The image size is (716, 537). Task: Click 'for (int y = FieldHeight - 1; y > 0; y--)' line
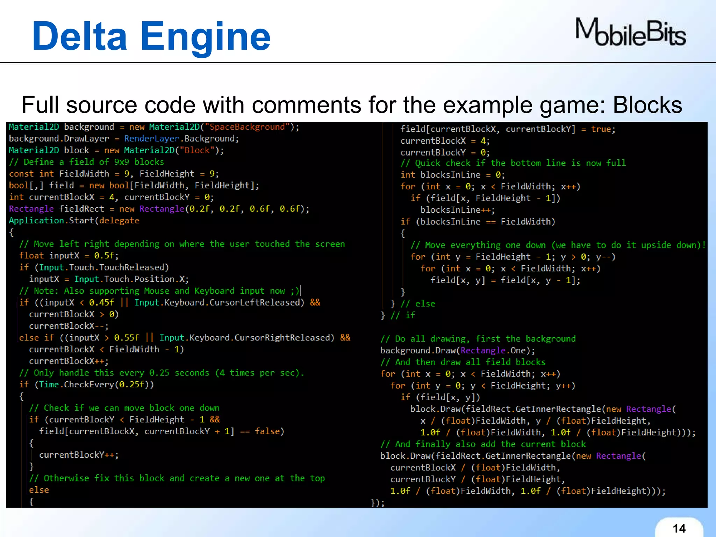513,257
